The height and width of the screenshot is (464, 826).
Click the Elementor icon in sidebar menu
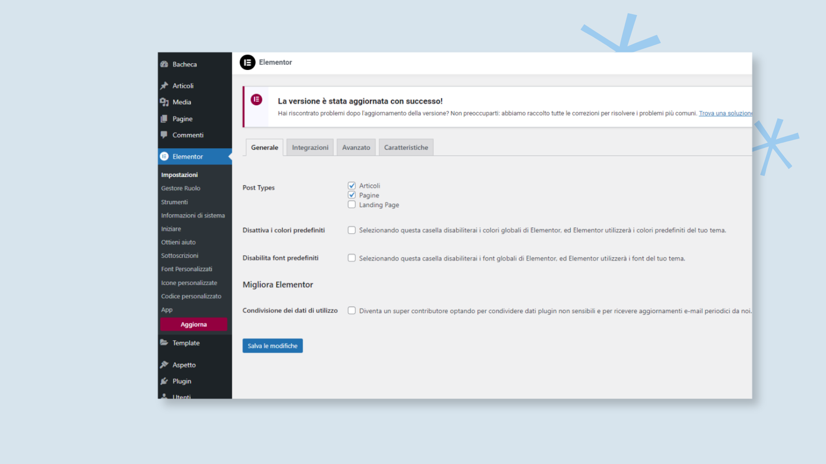tap(165, 156)
